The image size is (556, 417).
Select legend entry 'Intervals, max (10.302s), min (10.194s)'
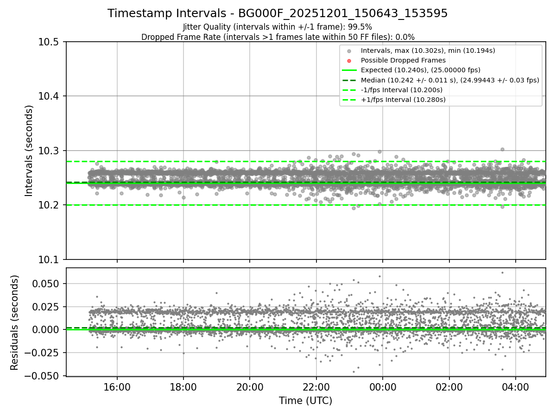click(428, 51)
